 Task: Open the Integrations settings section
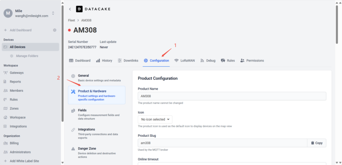[96, 133]
